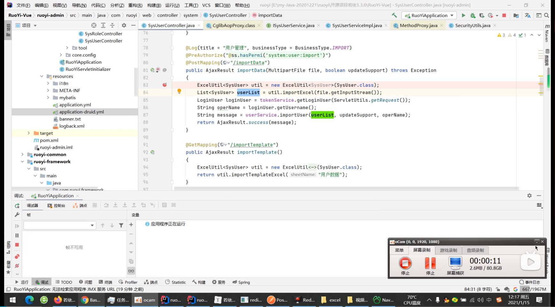Viewport: 555px width, 307px height.
Task: Select SysRoleController in the project tree
Action: point(103,33)
